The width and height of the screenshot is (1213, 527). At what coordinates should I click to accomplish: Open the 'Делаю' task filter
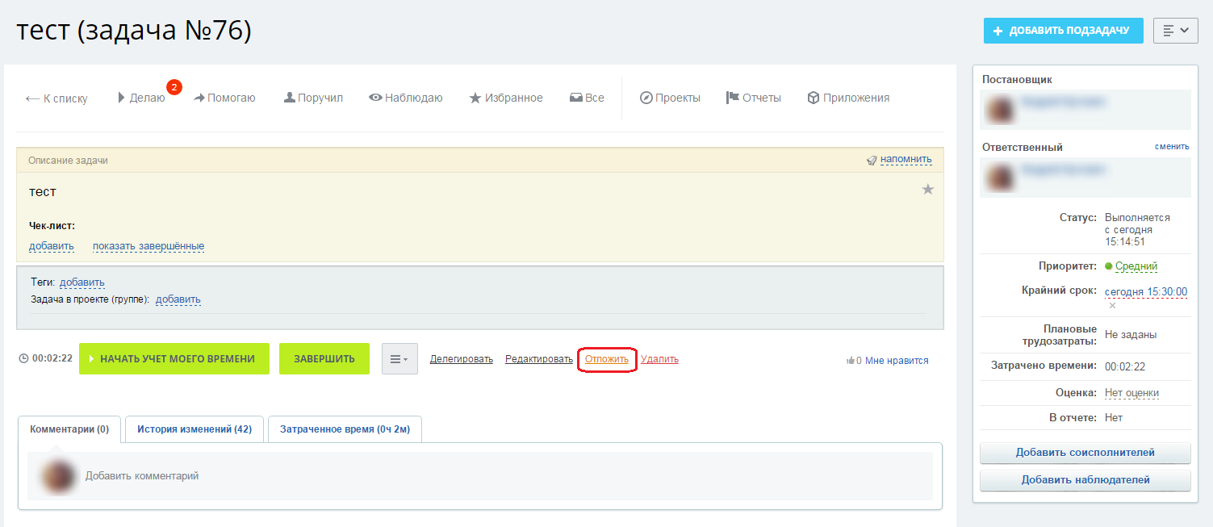pos(141,98)
